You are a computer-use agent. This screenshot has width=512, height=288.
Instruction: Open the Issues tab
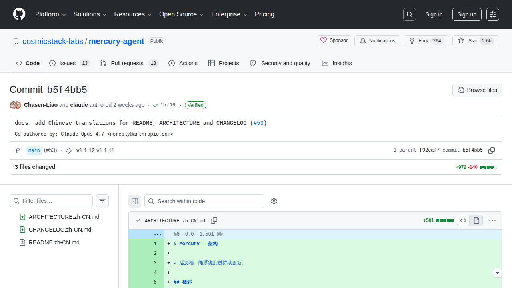click(69, 63)
